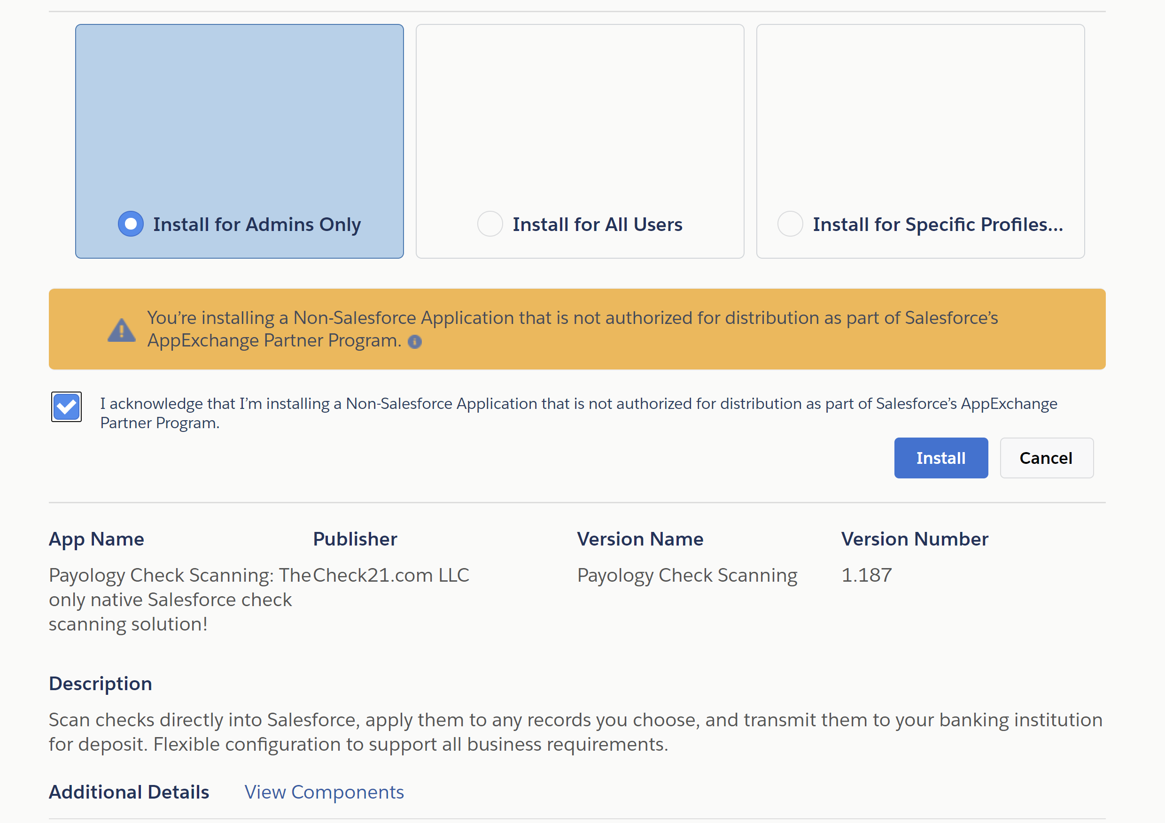
Task: Click the orange warning banner message text
Action: pyautogui.click(x=572, y=318)
